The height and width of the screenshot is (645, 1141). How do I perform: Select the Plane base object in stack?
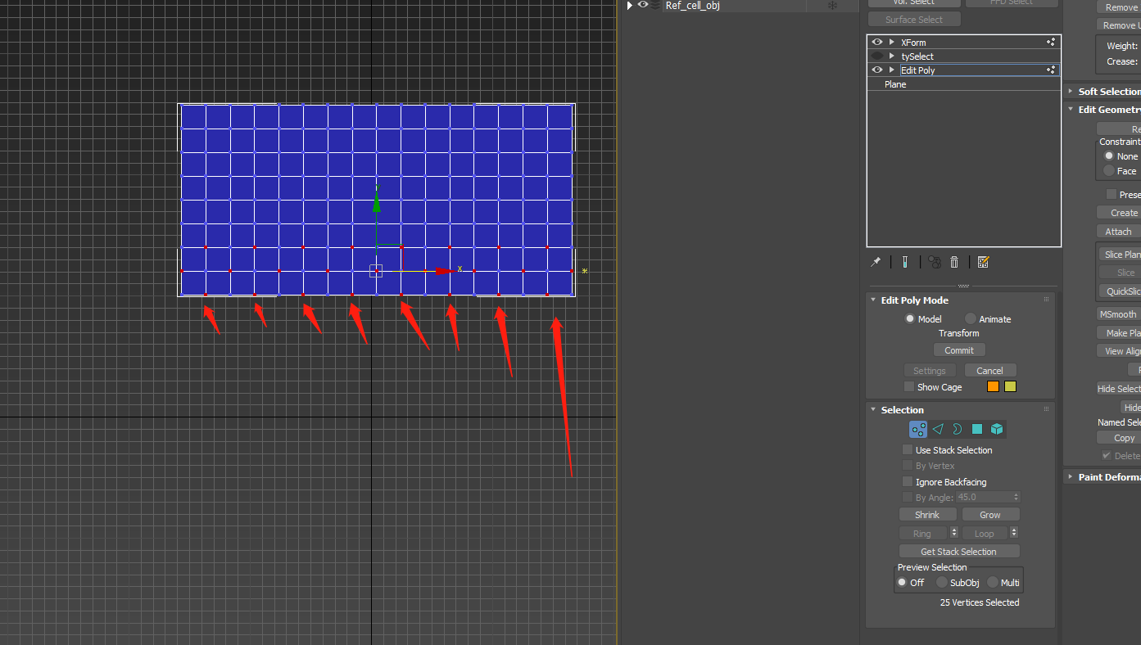(x=895, y=84)
